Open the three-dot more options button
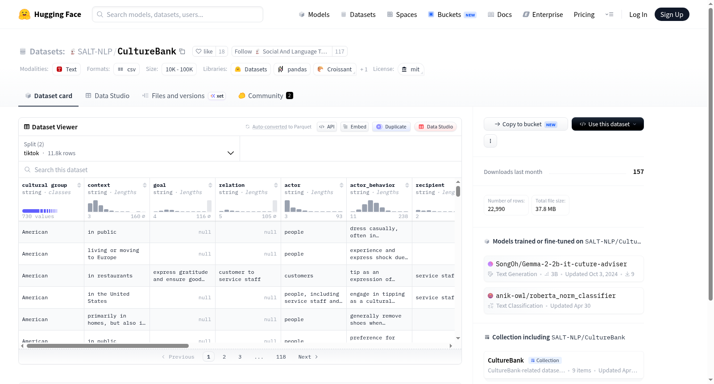 coord(490,141)
